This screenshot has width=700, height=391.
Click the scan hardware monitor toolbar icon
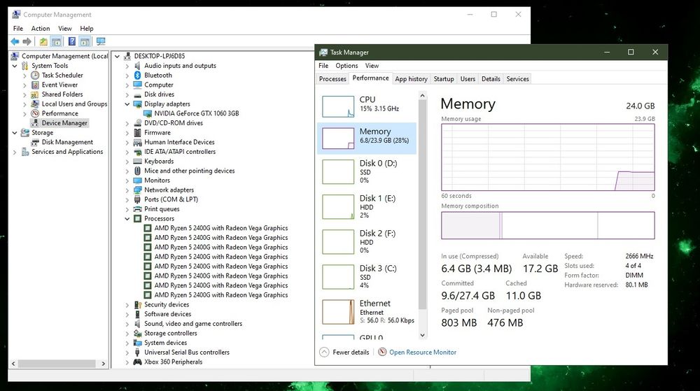tap(101, 41)
